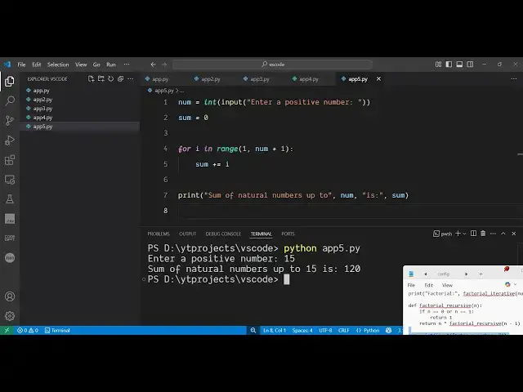
Task: Close the app5.py editor tab
Action: [378, 79]
